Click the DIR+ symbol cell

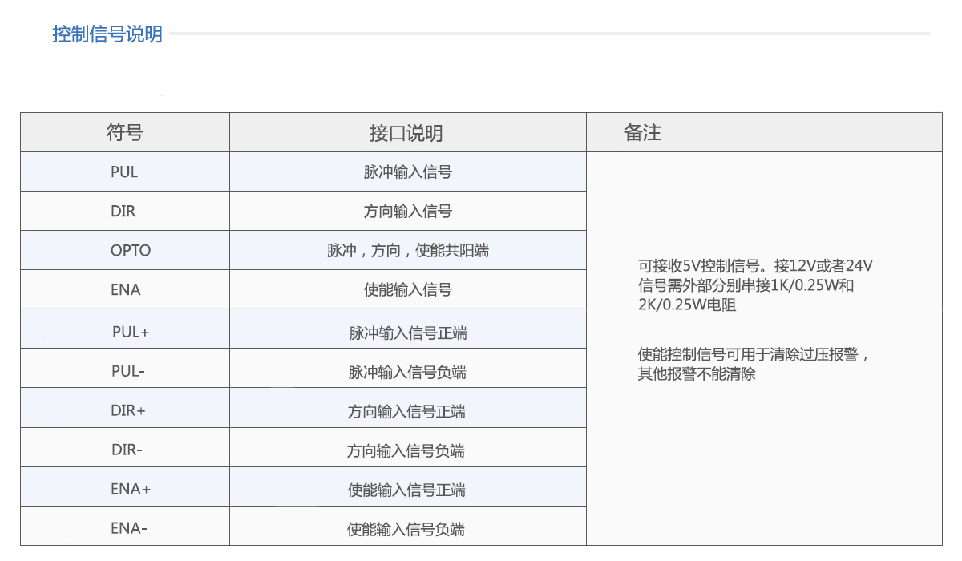[x=128, y=410]
